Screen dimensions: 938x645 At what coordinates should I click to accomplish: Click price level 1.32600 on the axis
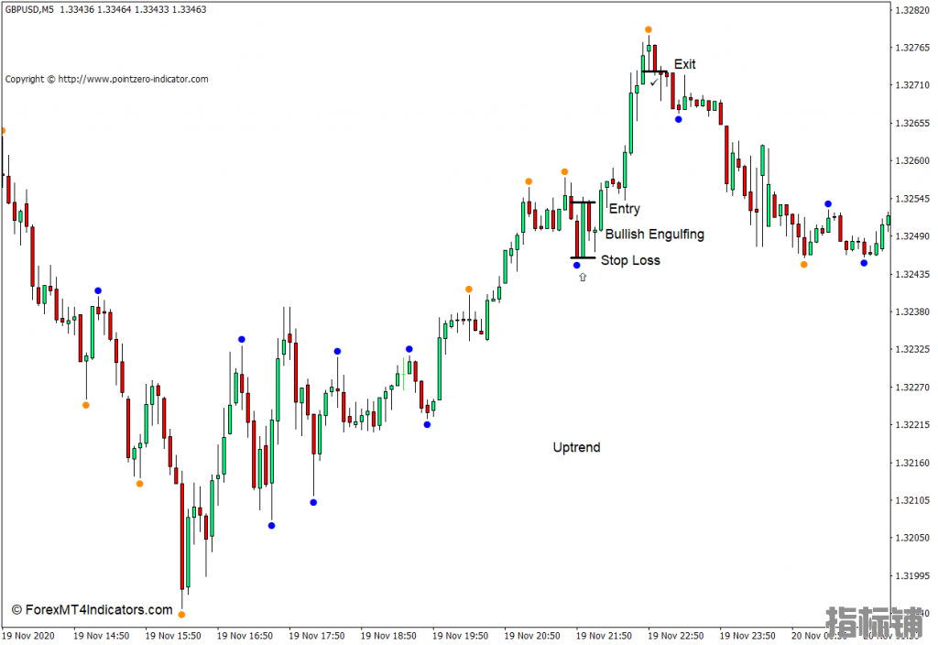912,161
